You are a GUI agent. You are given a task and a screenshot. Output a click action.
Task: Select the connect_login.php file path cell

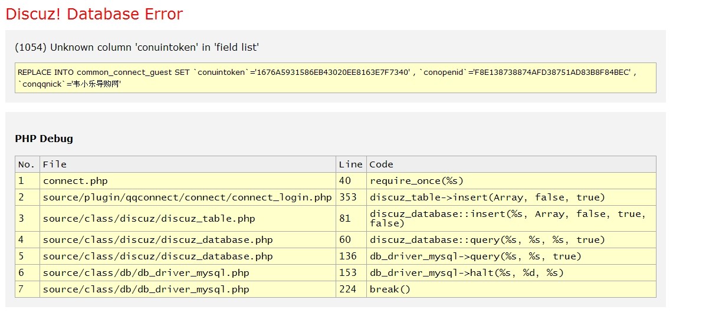[x=187, y=197]
